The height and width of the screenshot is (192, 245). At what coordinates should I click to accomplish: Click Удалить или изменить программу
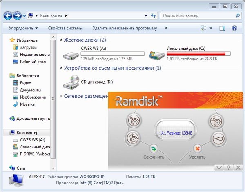point(125,28)
